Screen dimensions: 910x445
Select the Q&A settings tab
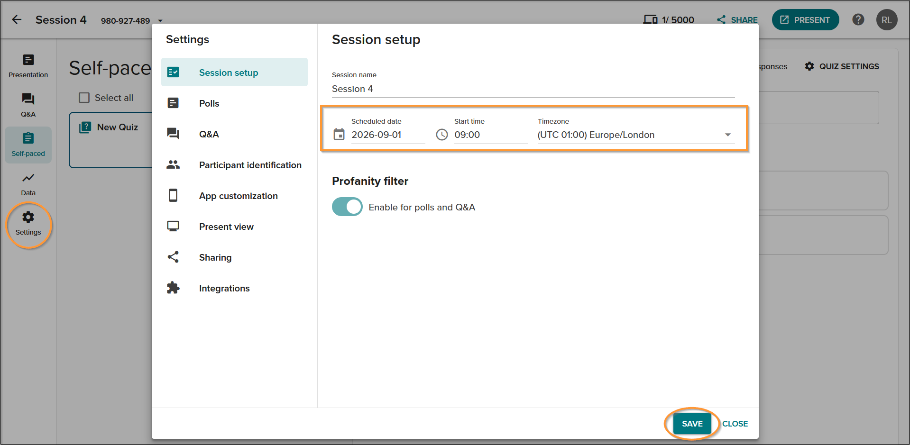234,134
